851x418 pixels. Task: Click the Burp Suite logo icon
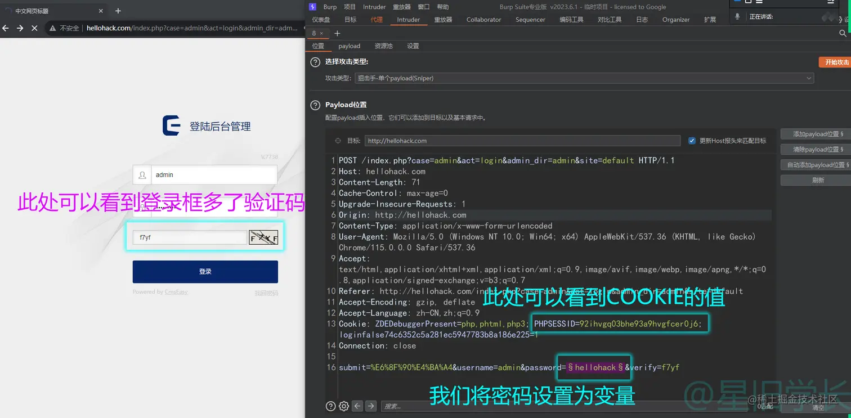(312, 7)
